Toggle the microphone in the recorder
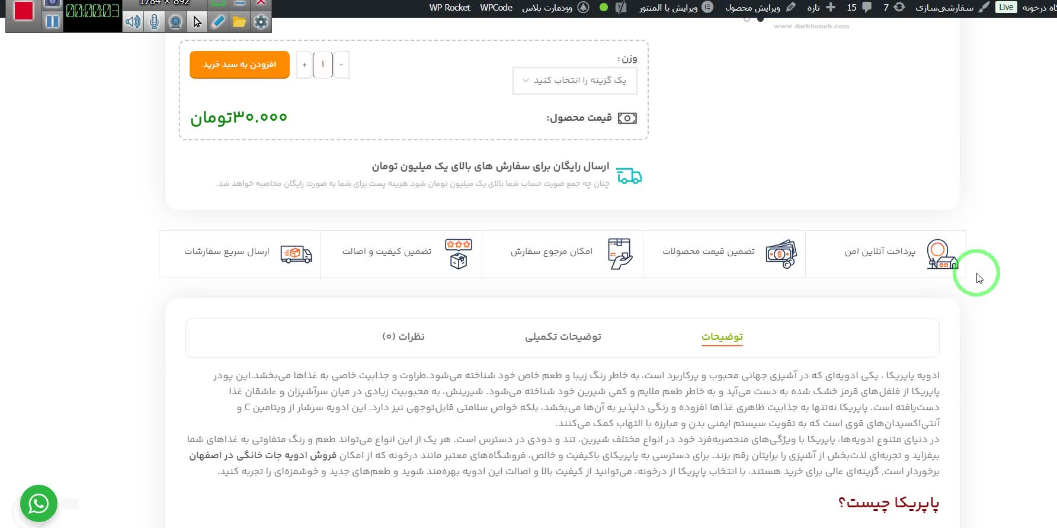The width and height of the screenshot is (1057, 528). [154, 22]
